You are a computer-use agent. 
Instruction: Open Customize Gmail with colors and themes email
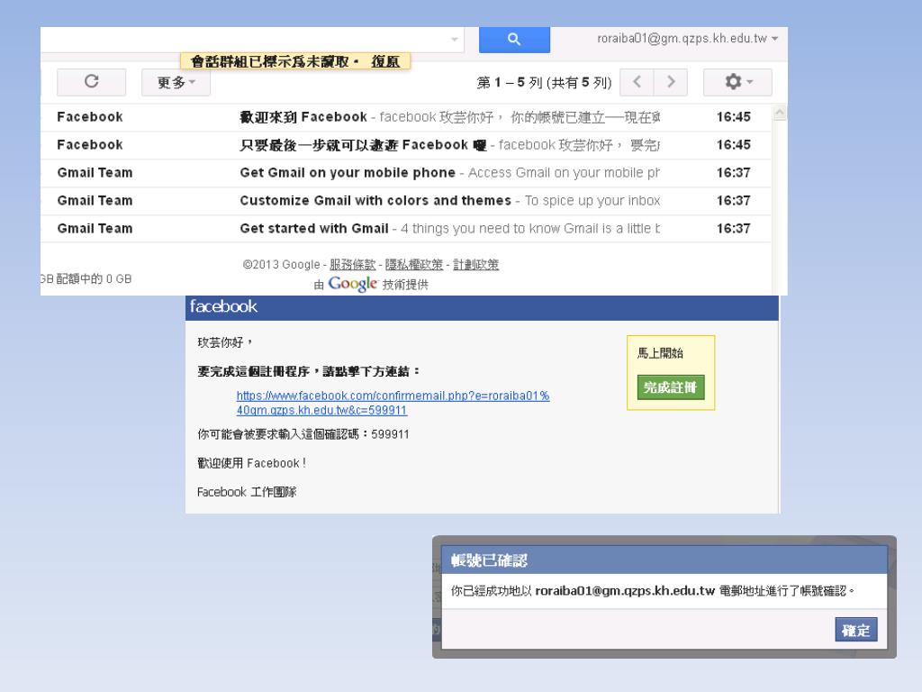[406, 201]
